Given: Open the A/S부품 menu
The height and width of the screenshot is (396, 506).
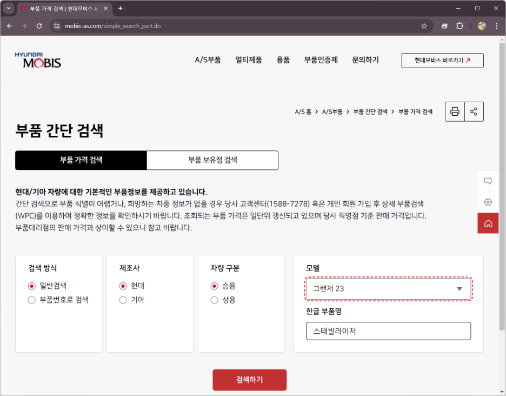Looking at the screenshot, I should pyautogui.click(x=208, y=60).
